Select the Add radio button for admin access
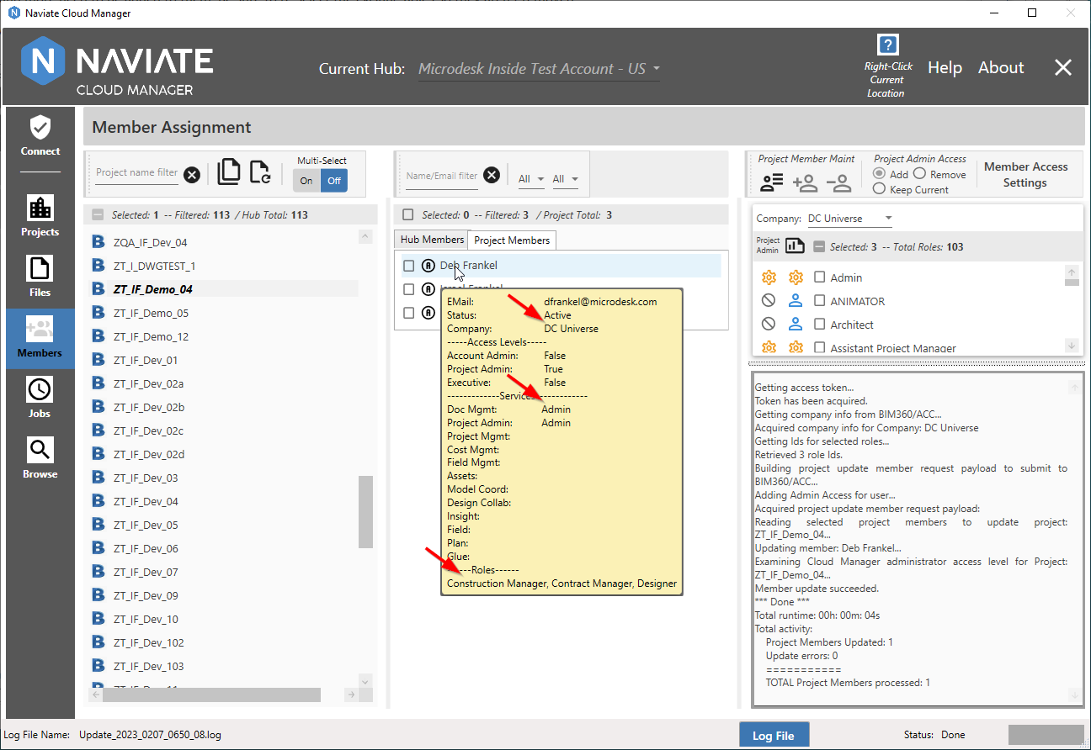The width and height of the screenshot is (1091, 750). (880, 174)
